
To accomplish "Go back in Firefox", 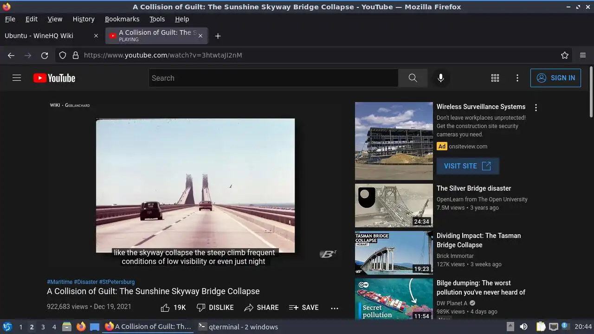I will [11, 55].
